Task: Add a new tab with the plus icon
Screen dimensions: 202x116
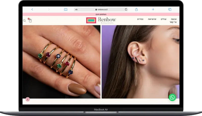Action: [153, 9]
